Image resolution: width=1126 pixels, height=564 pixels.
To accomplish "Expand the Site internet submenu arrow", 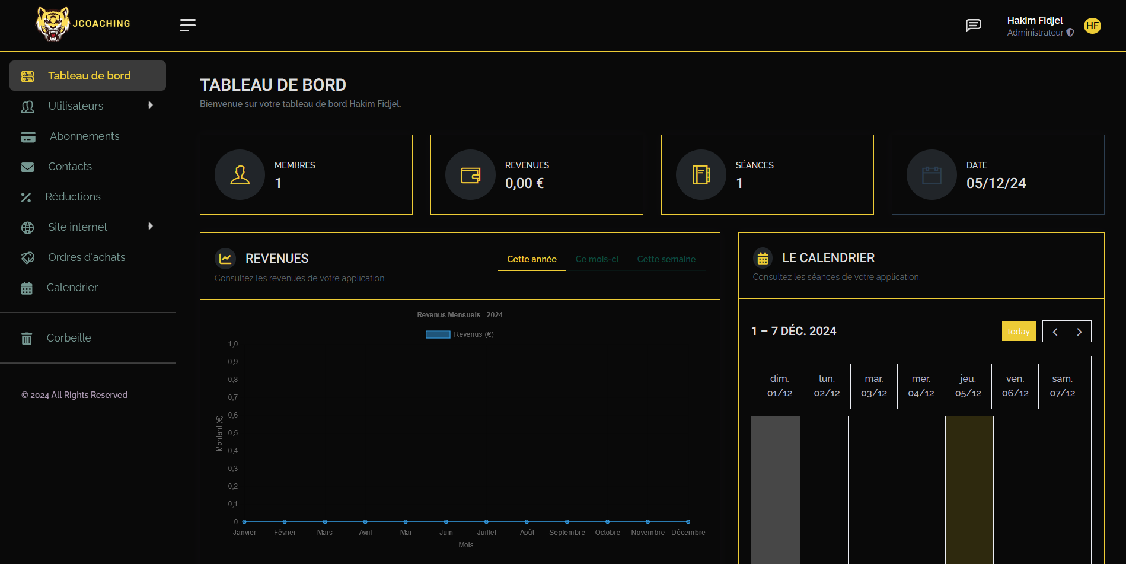I will pyautogui.click(x=151, y=227).
